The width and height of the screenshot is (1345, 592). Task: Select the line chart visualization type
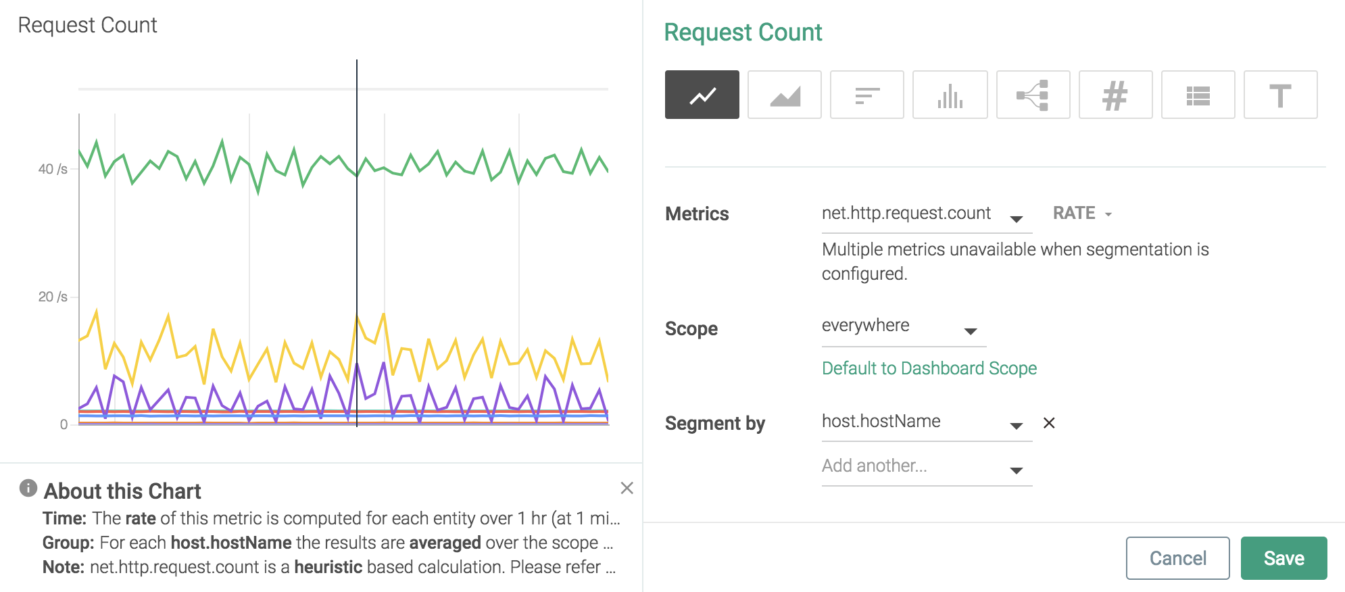[702, 95]
